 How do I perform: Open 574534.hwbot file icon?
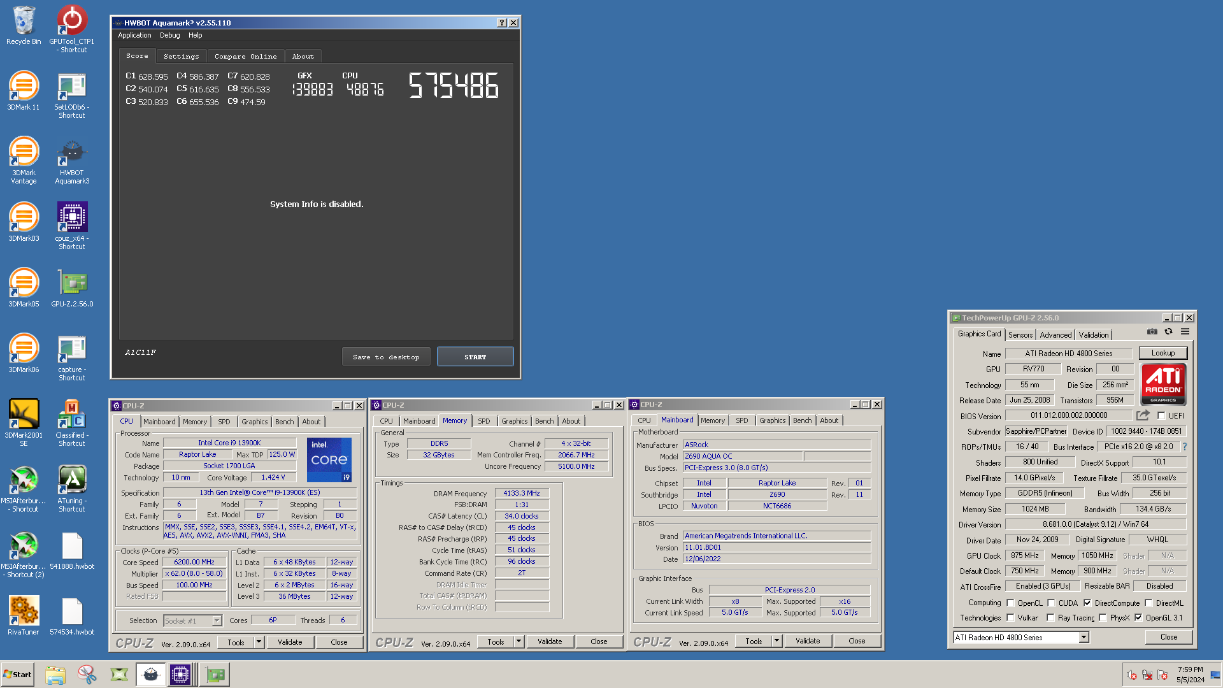coord(72,616)
